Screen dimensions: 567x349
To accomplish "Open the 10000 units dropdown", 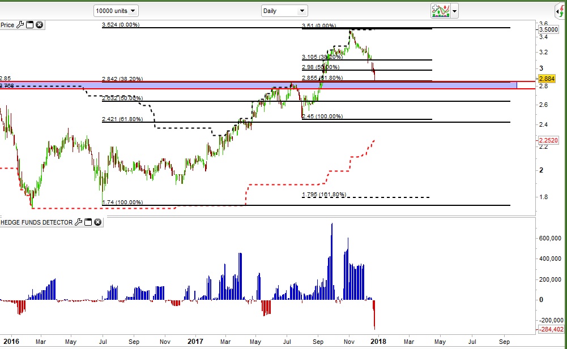I will coord(116,11).
